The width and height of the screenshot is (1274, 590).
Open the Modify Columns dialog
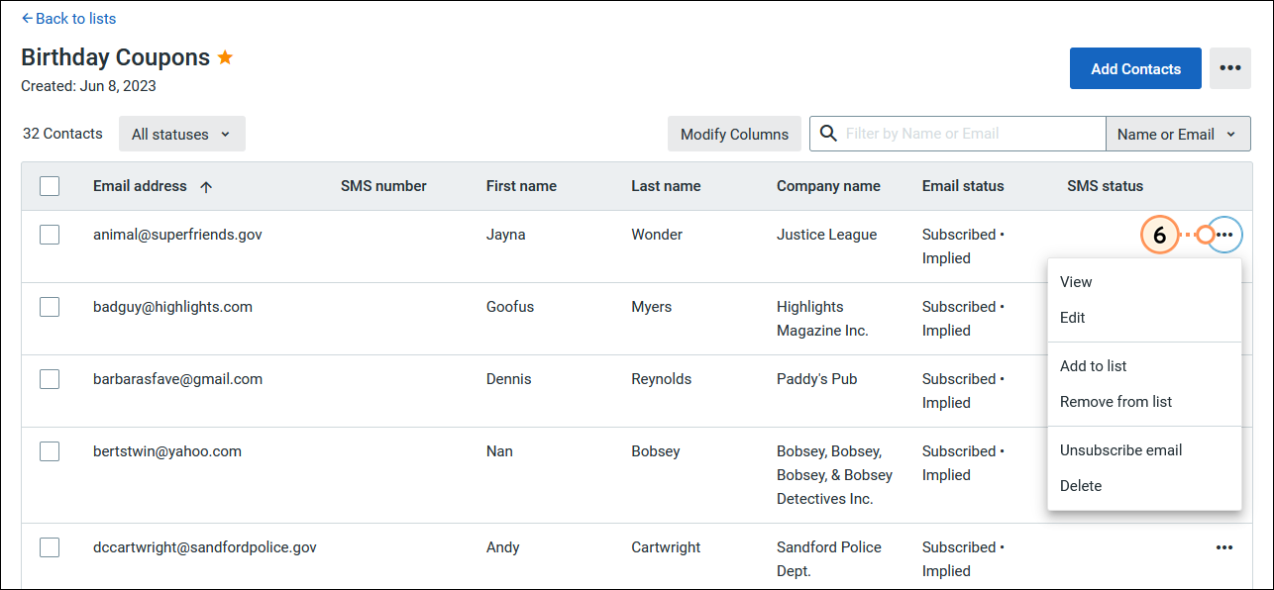point(734,133)
